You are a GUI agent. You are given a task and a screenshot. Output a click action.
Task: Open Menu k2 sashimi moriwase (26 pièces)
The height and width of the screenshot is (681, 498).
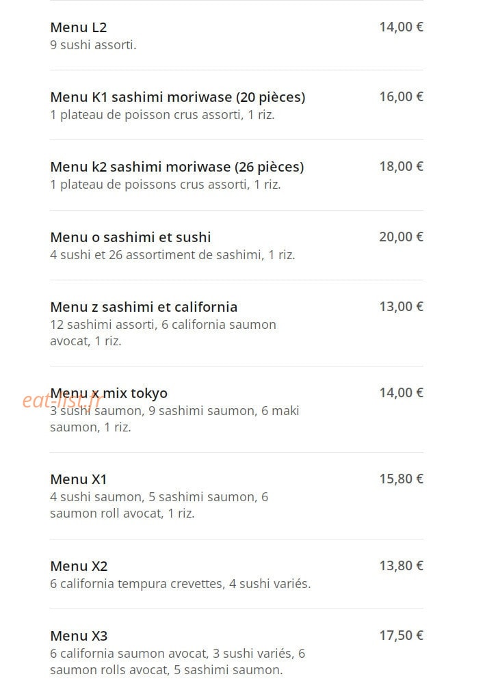[177, 168]
